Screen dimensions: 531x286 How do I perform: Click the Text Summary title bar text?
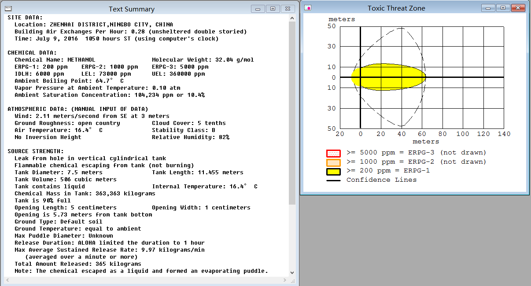pos(132,9)
